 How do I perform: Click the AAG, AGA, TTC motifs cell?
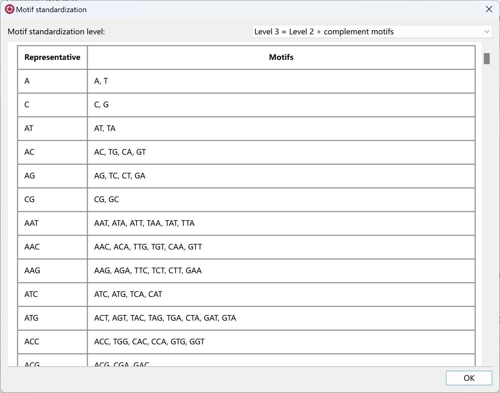281,271
